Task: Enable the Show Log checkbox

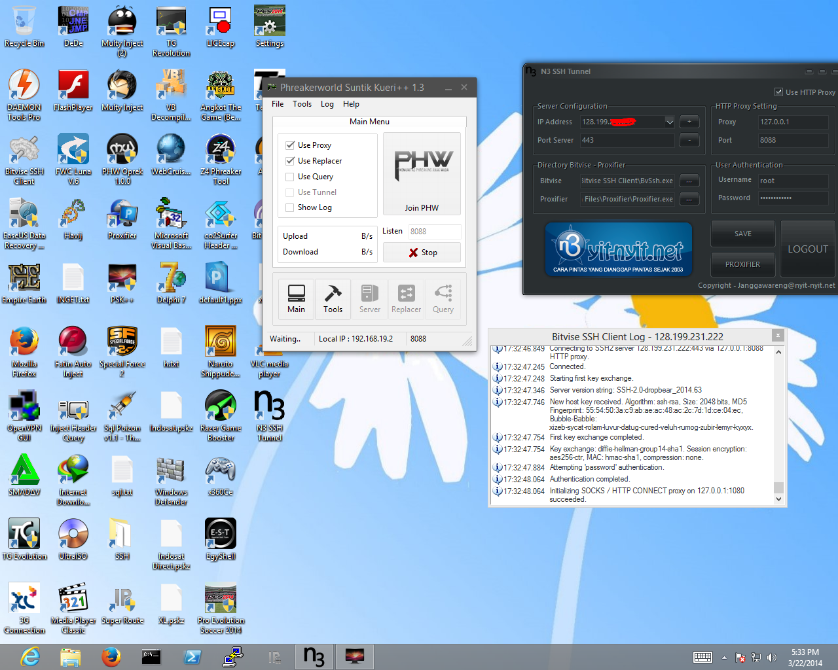Action: [x=290, y=207]
